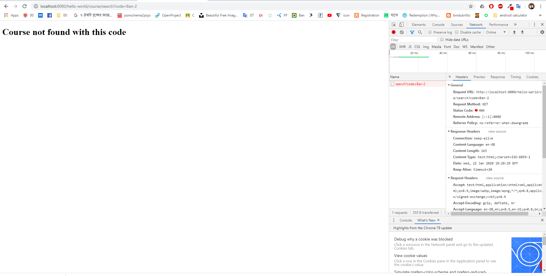
Task: Enable the Disable cache option
Action: (456, 32)
